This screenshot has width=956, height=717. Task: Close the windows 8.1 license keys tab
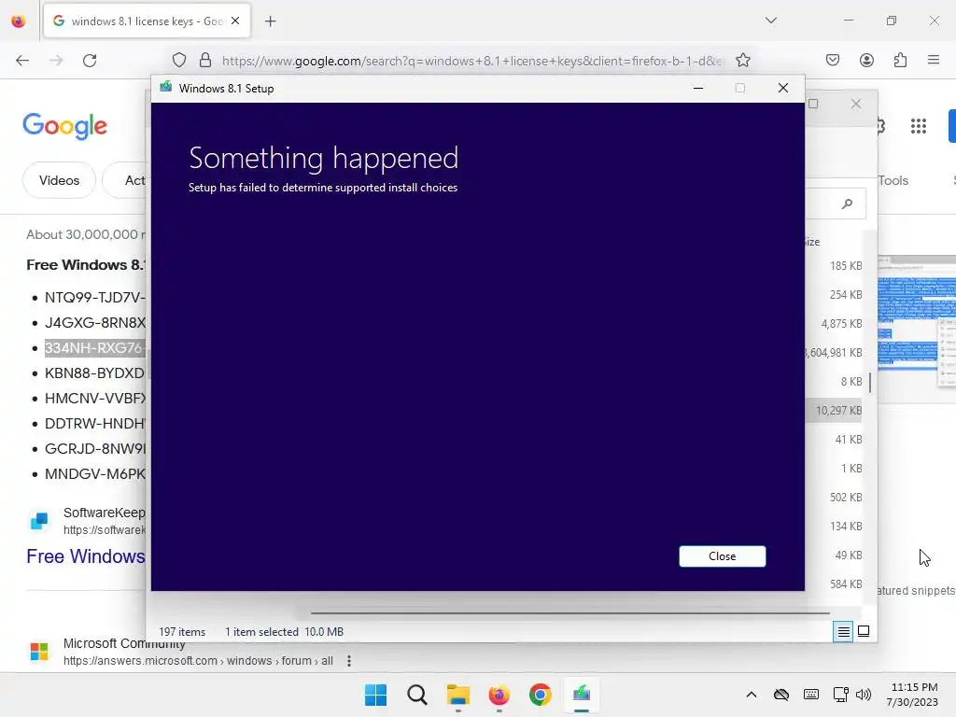pyautogui.click(x=235, y=21)
